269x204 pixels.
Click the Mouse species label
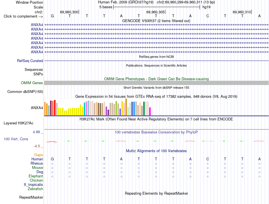click(37, 168)
